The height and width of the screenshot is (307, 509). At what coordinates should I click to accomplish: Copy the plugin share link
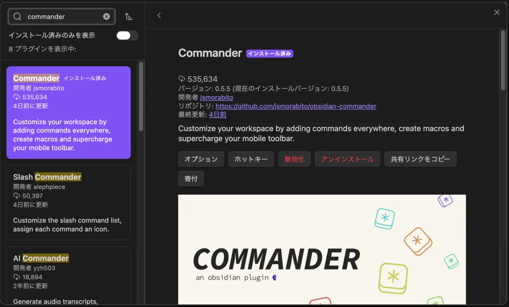tap(420, 159)
